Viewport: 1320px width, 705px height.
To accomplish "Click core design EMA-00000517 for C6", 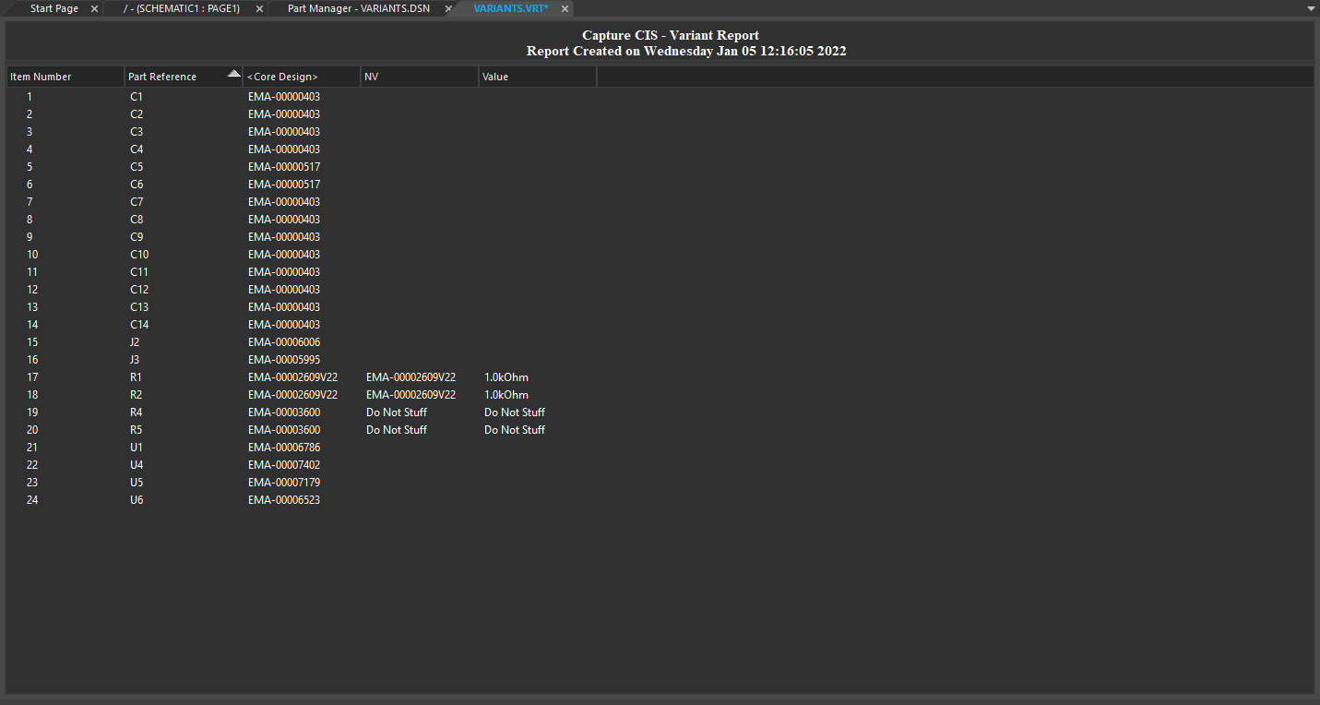I will pyautogui.click(x=284, y=184).
